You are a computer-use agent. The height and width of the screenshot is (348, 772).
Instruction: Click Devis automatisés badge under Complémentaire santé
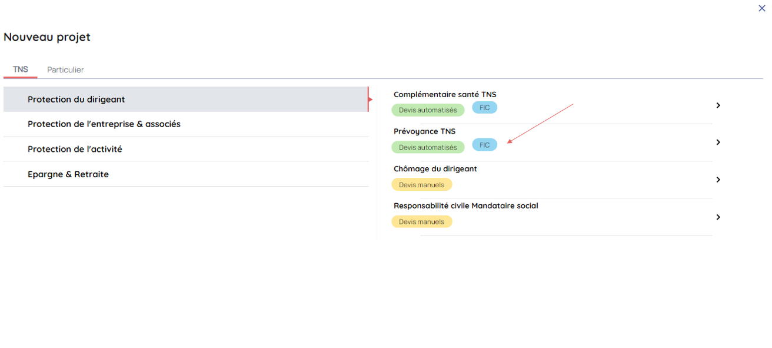point(428,110)
